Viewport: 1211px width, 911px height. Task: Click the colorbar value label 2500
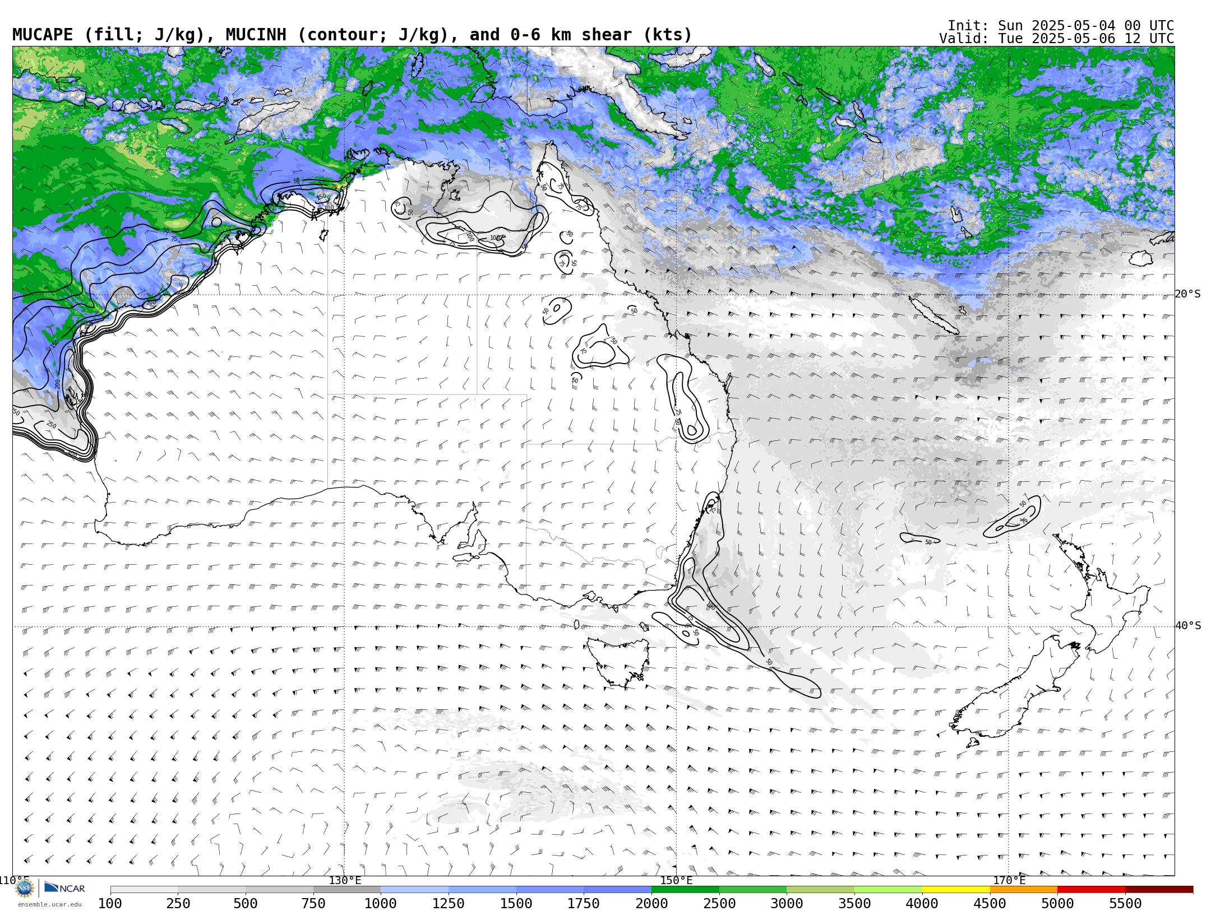[719, 903]
